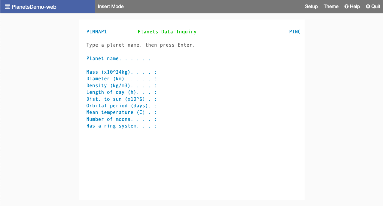Click the Mass (x10^24kg) field label
The image size is (383, 206).
(110, 72)
